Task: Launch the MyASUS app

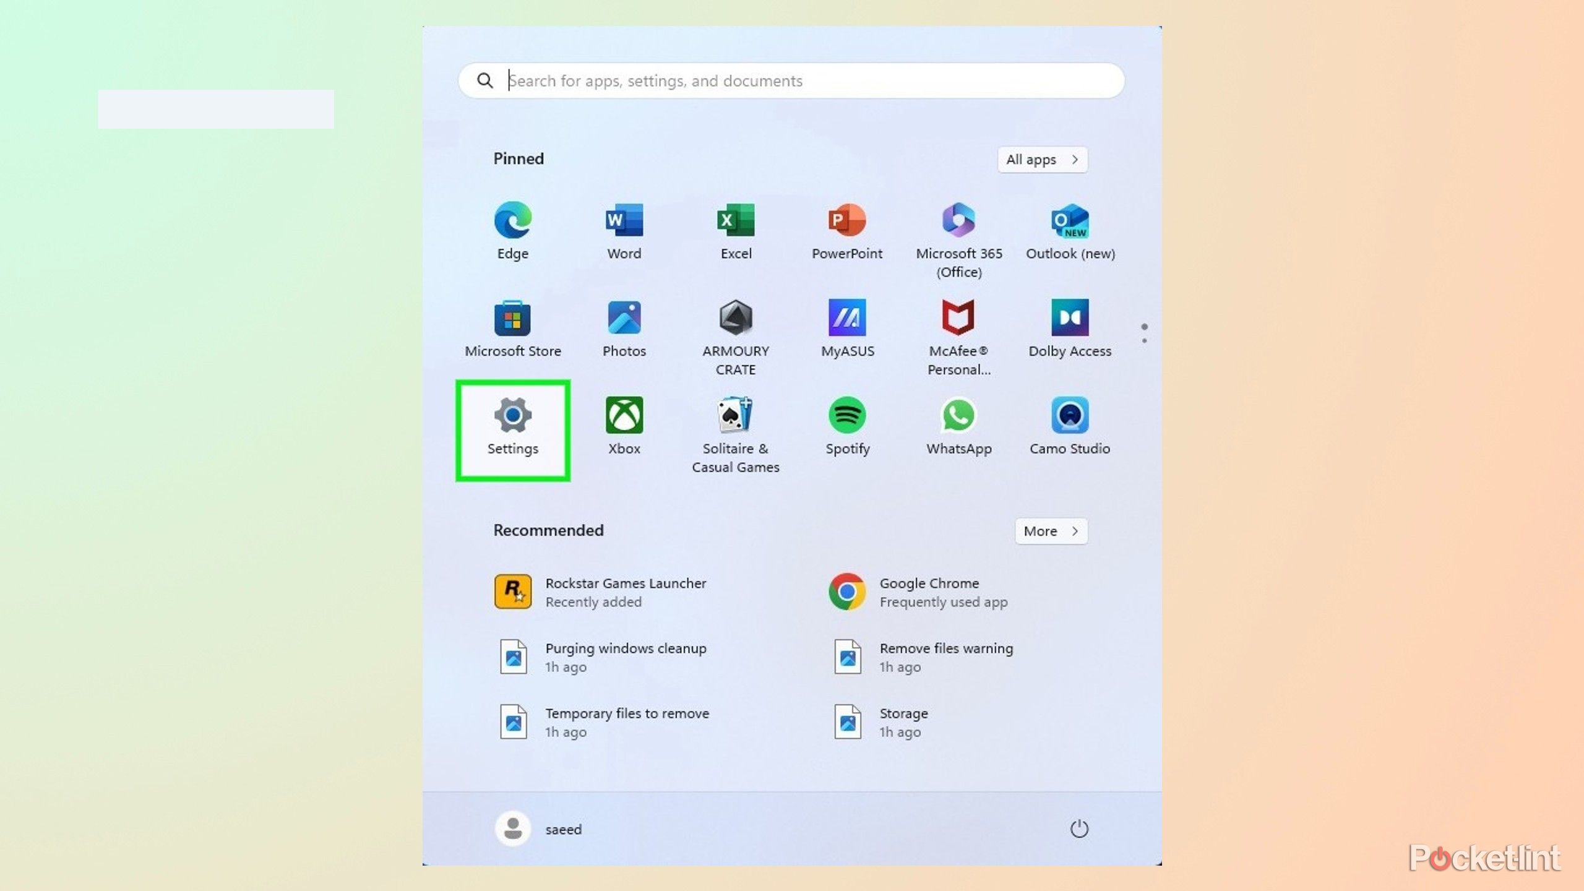Action: pyautogui.click(x=847, y=329)
